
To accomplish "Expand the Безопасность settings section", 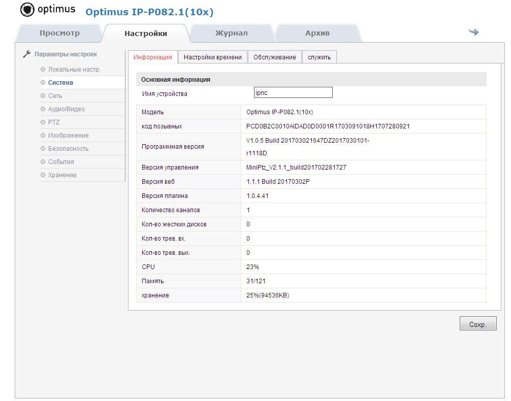I will click(x=68, y=149).
